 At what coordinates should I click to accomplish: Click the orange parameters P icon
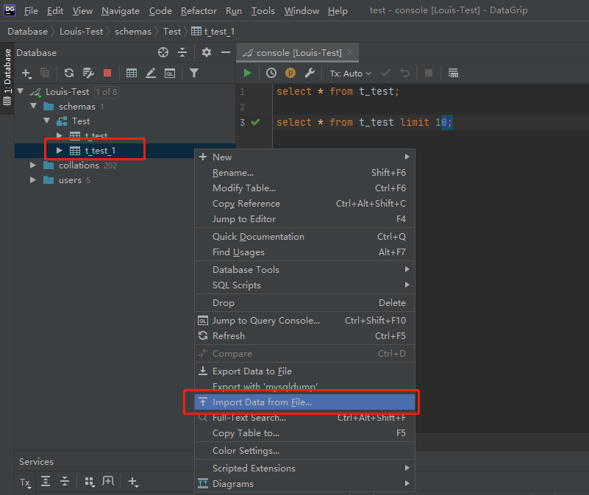[x=290, y=73]
